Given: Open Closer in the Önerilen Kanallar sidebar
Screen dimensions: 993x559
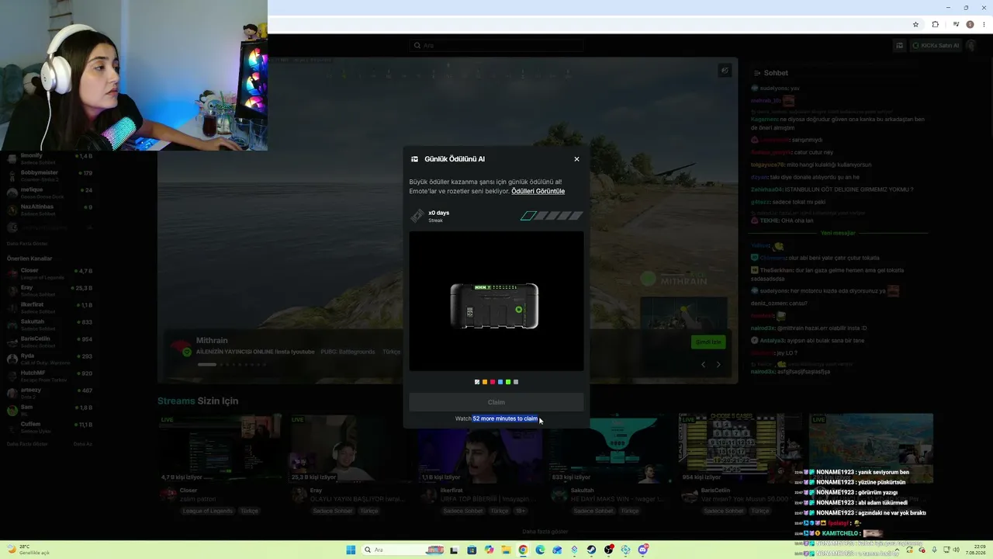Looking at the screenshot, I should click(x=50, y=273).
